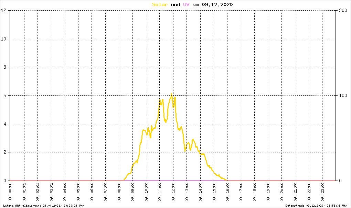
Task: Click the x-axis label '09. 06:00'
Action: coord(92,192)
